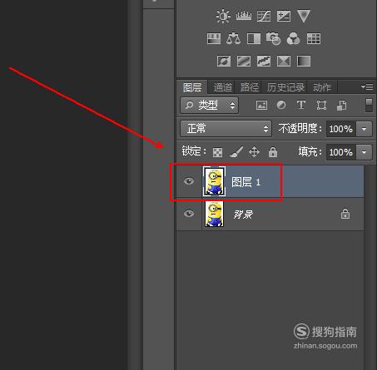Add a Brightness/Contrast adjustment
This screenshot has width=377, height=370.
pos(223,16)
